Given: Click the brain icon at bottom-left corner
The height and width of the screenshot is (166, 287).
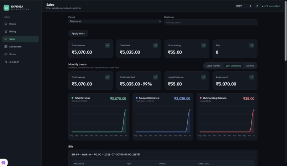Looking at the screenshot, I should (4, 162).
